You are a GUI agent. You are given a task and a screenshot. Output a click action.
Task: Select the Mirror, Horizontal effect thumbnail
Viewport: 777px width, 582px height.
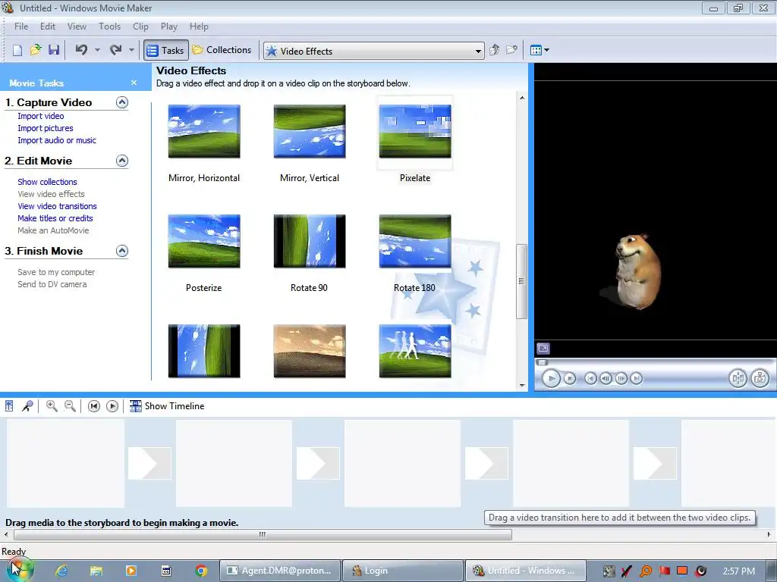[204, 131]
